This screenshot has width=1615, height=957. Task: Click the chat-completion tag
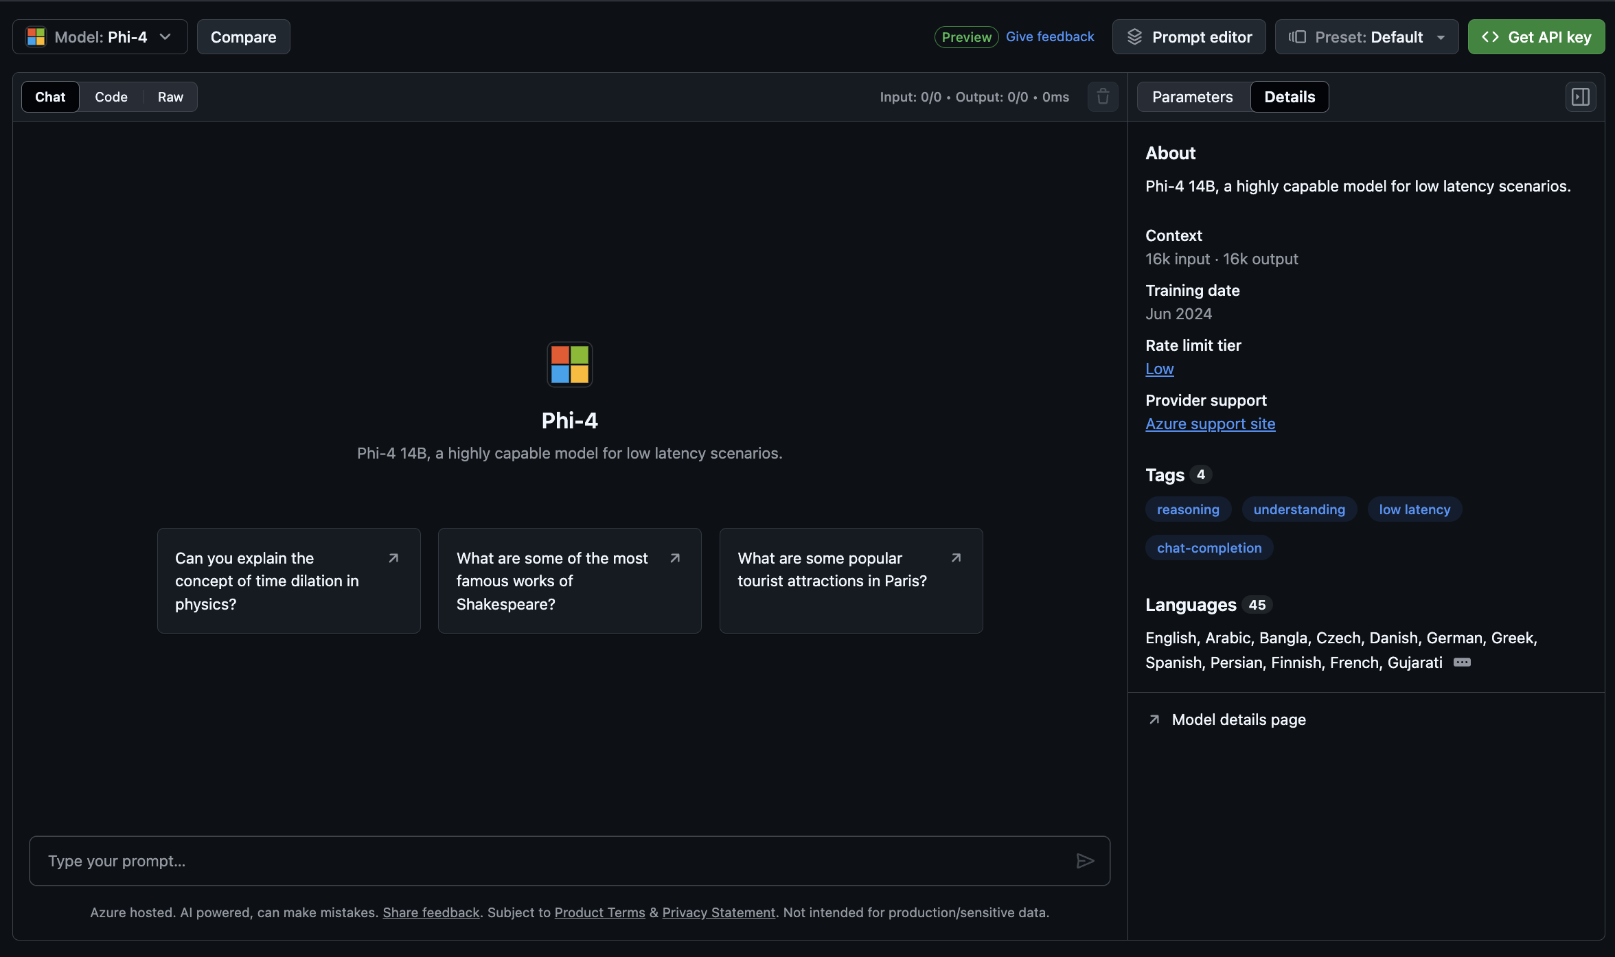[x=1209, y=548]
